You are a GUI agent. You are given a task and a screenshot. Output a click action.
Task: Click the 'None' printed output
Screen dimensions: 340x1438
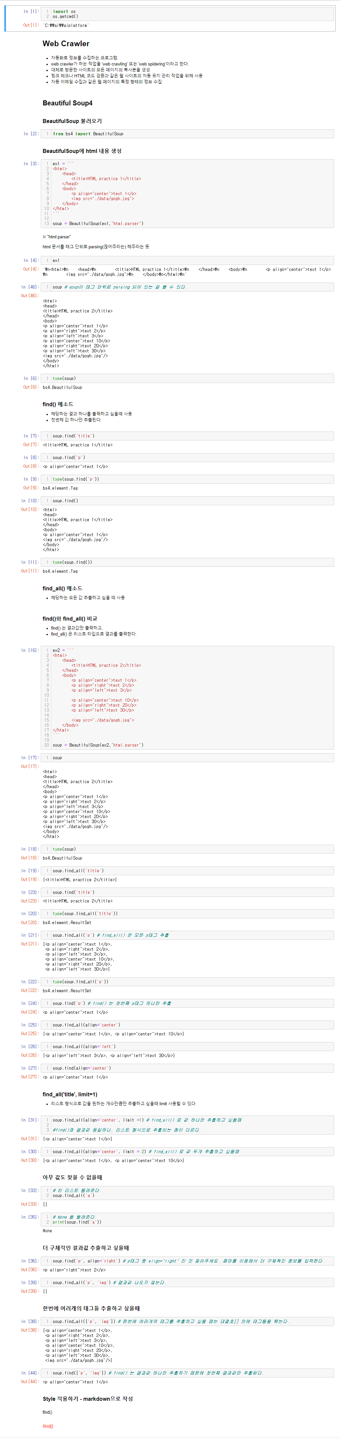(47, 1231)
